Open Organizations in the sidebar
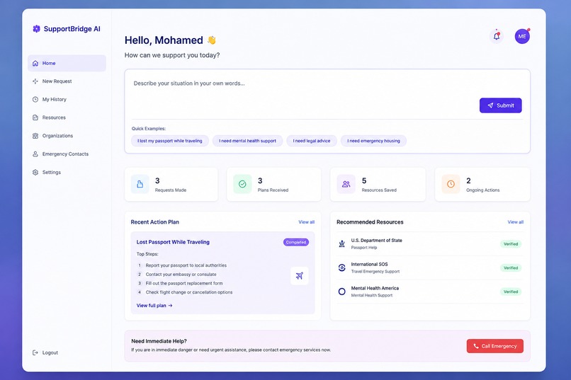Screen dimensions: 571x380 tap(67, 136)
